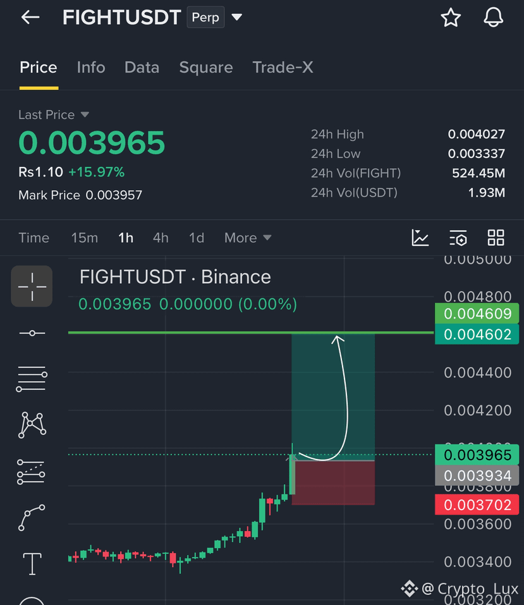Click the FIGHTUSDT · Binance chart title
The width and height of the screenshot is (524, 605).
click(175, 277)
